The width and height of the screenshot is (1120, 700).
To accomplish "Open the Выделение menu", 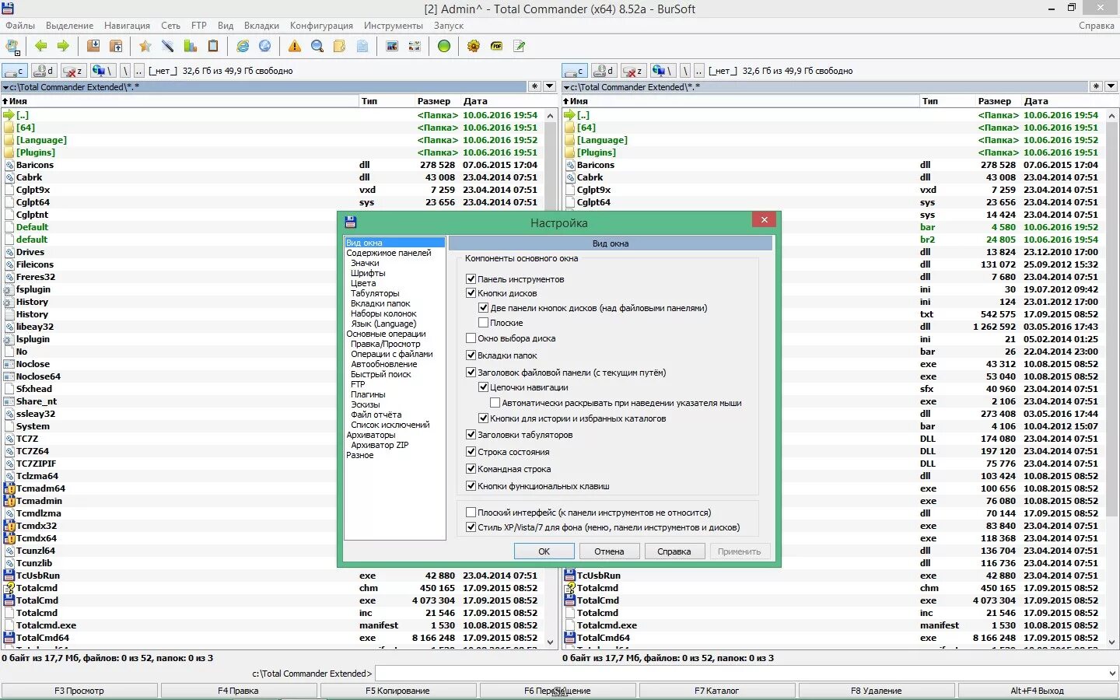I will (x=69, y=26).
